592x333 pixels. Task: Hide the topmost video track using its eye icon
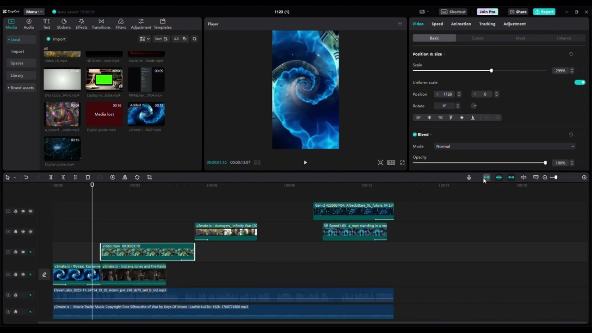[23, 211]
